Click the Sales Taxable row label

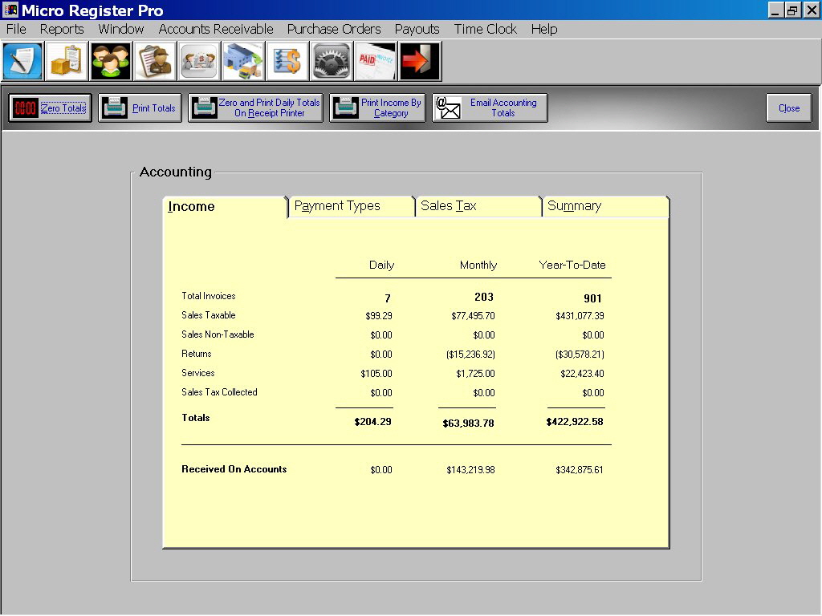coord(209,315)
